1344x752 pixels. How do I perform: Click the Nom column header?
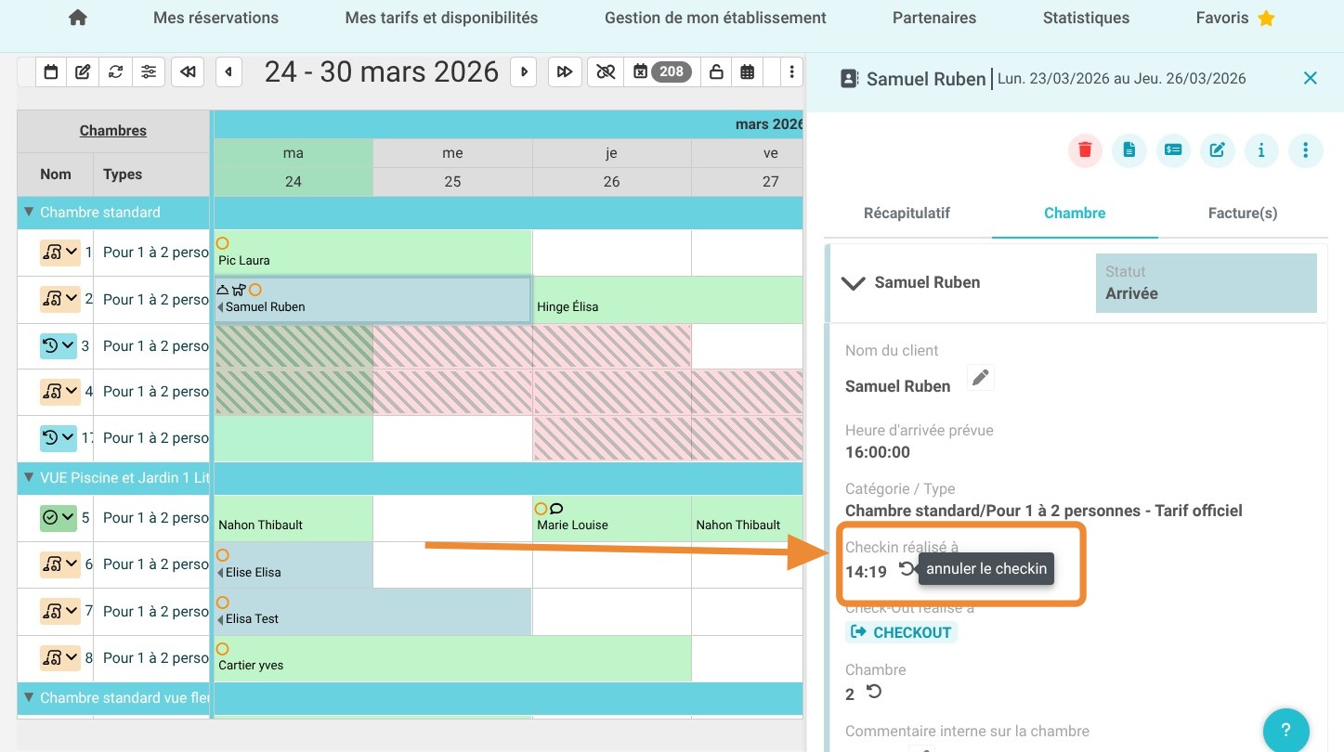pyautogui.click(x=56, y=174)
